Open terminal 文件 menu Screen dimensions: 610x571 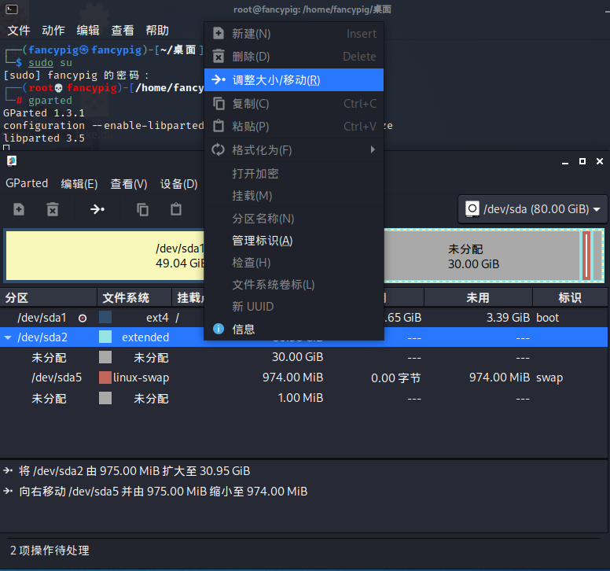pos(19,31)
